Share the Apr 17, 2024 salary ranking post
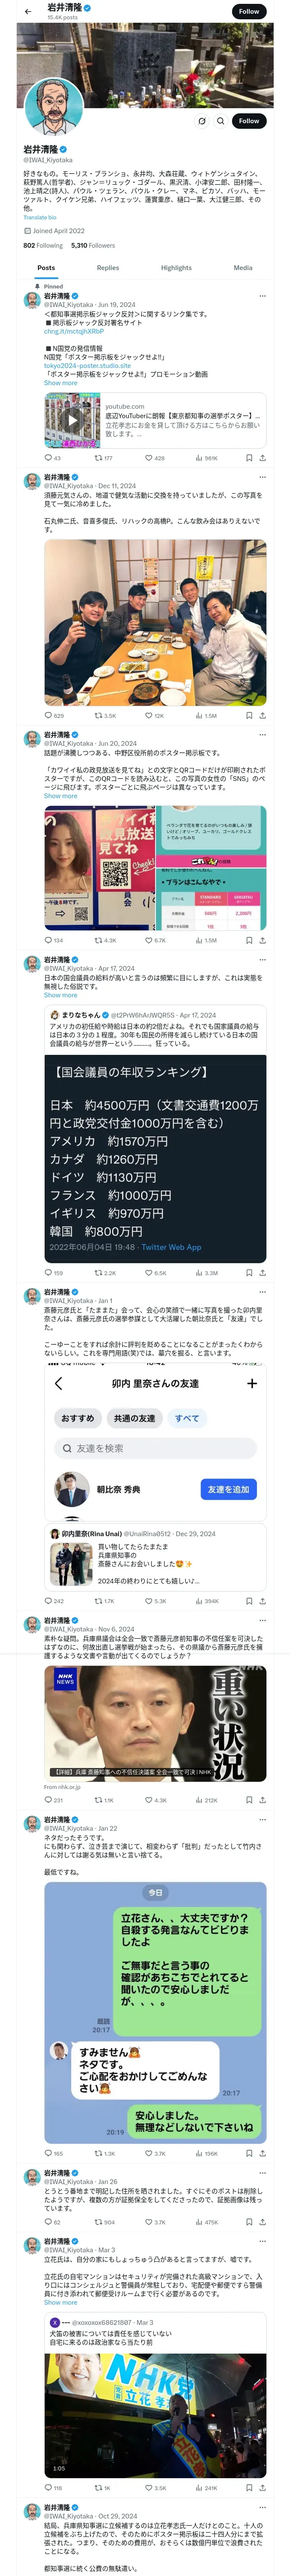 coord(262,1273)
